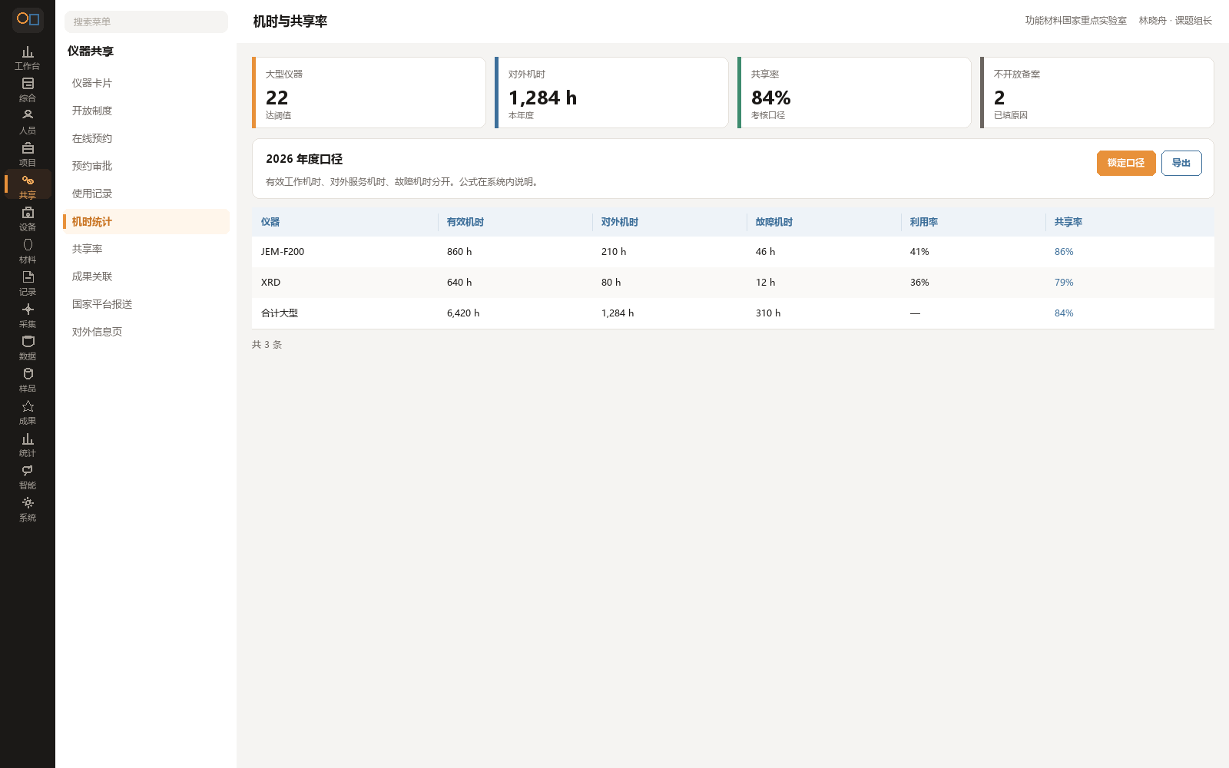Select the 机时统计 menu item
Viewport: 1229px width, 768px height.
click(x=146, y=221)
